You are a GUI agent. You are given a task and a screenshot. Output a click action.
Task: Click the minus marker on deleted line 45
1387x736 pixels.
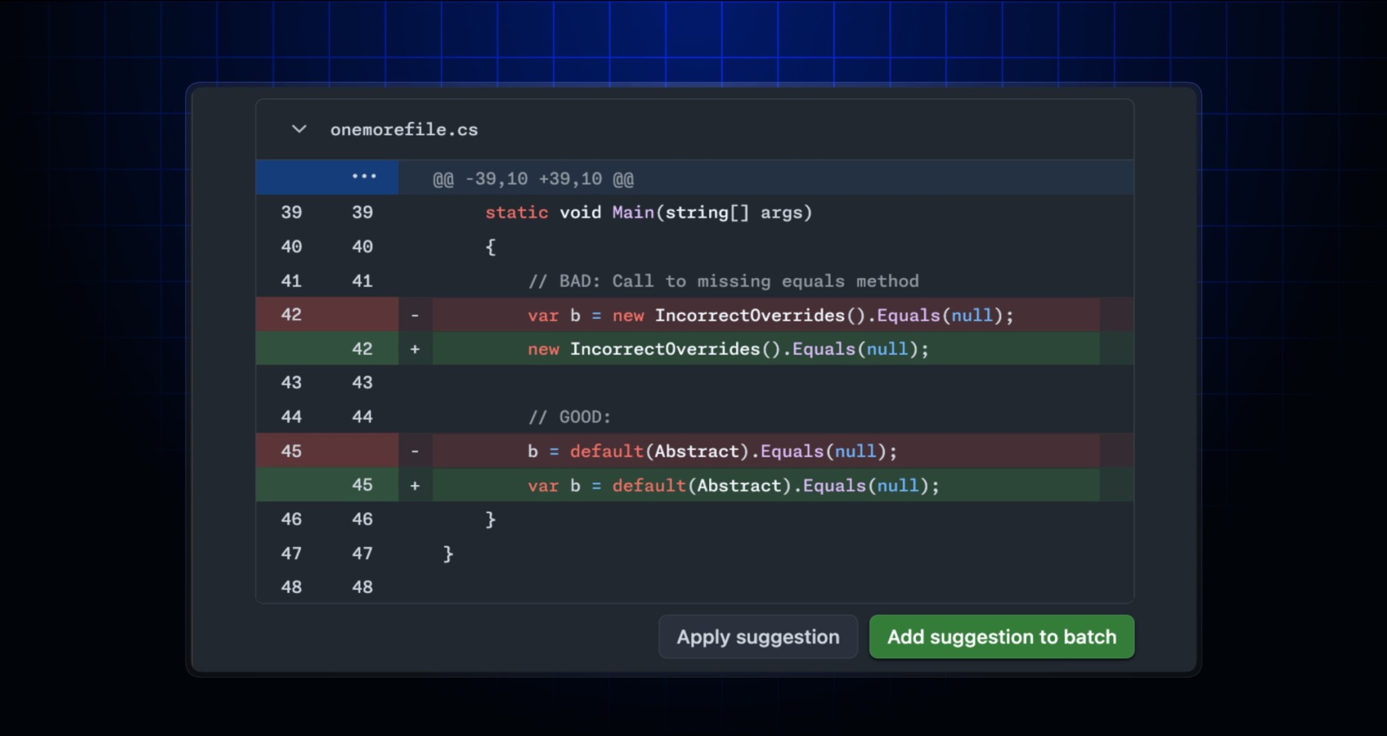415,451
